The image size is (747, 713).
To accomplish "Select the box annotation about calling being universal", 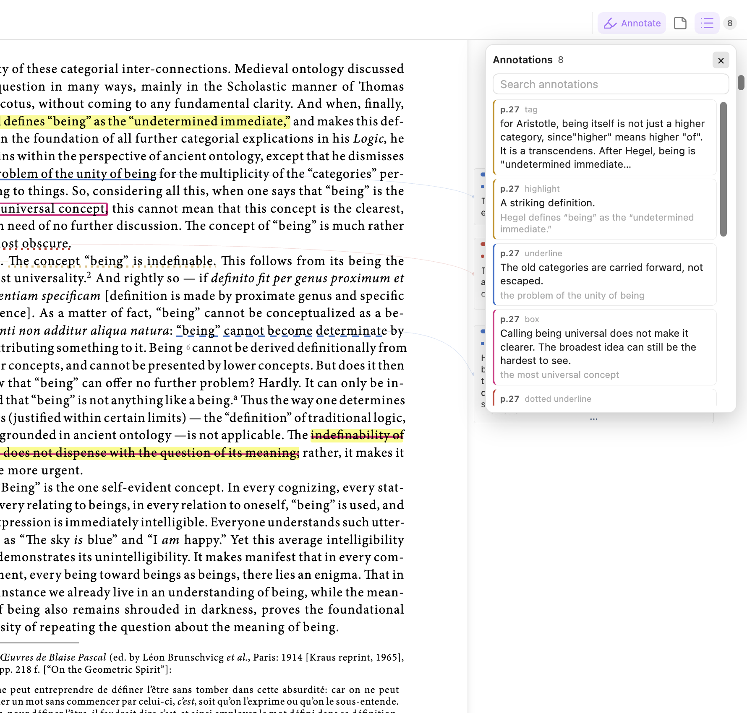I will (604, 347).
